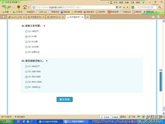
Task: Click the QR code icon in the address bar
Action: tap(117, 7)
